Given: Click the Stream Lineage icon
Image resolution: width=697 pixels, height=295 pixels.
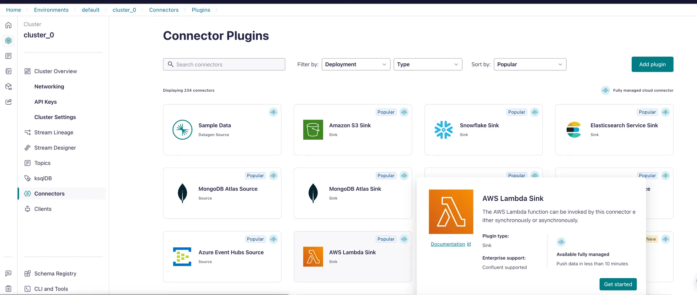Looking at the screenshot, I should pos(28,132).
